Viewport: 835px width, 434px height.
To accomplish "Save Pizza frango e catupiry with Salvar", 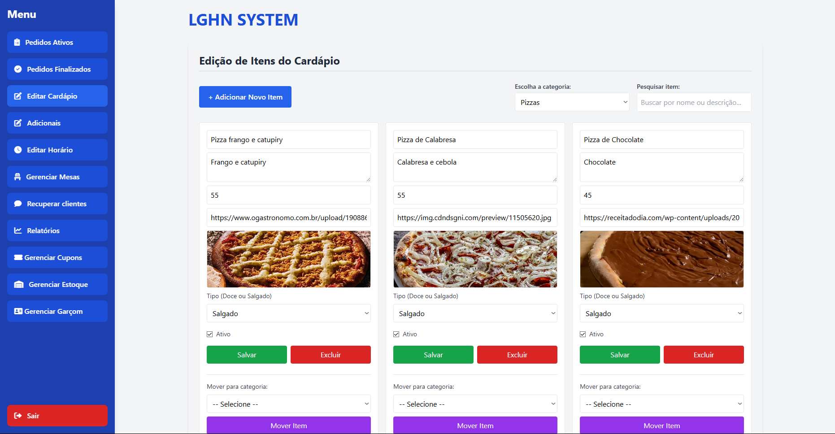I will click(247, 355).
